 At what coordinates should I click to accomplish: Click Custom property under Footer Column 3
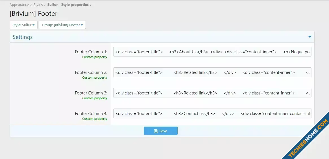[95, 98]
